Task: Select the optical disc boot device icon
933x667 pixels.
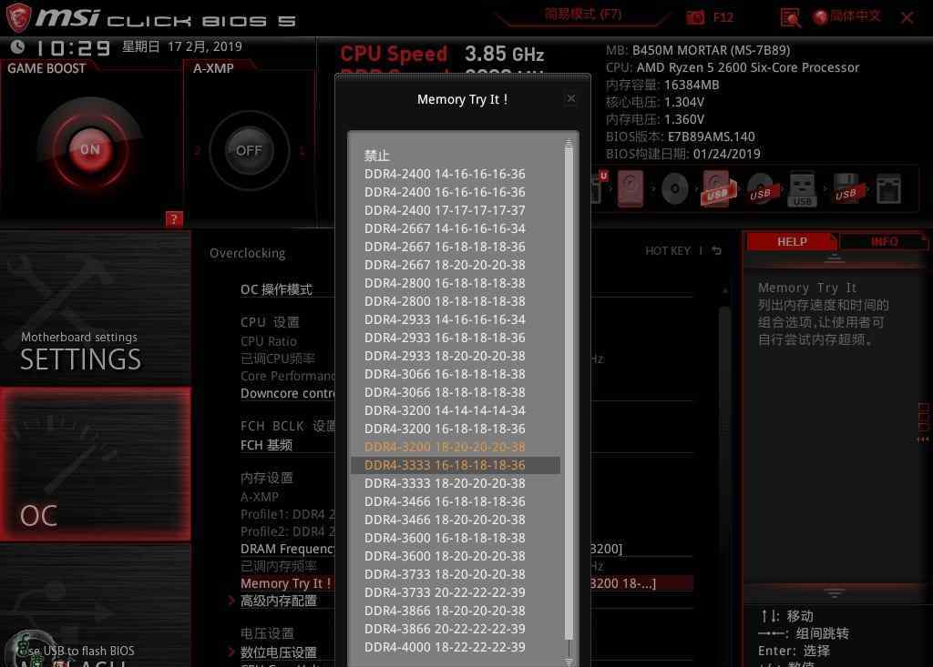Action: (x=675, y=189)
